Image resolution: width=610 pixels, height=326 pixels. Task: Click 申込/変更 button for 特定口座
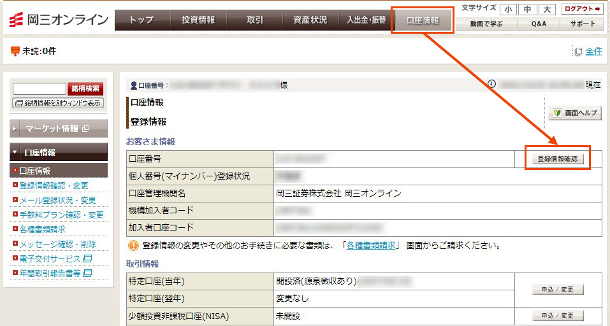coord(558,290)
